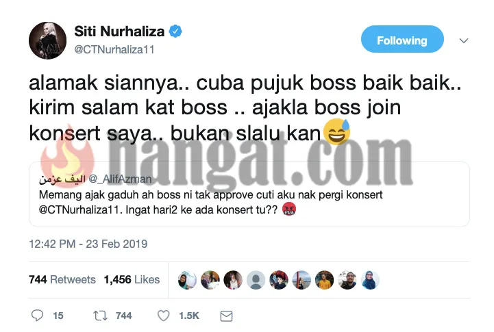494x332 pixels.
Task: Open the 1,456 Likes list
Action: tap(132, 279)
